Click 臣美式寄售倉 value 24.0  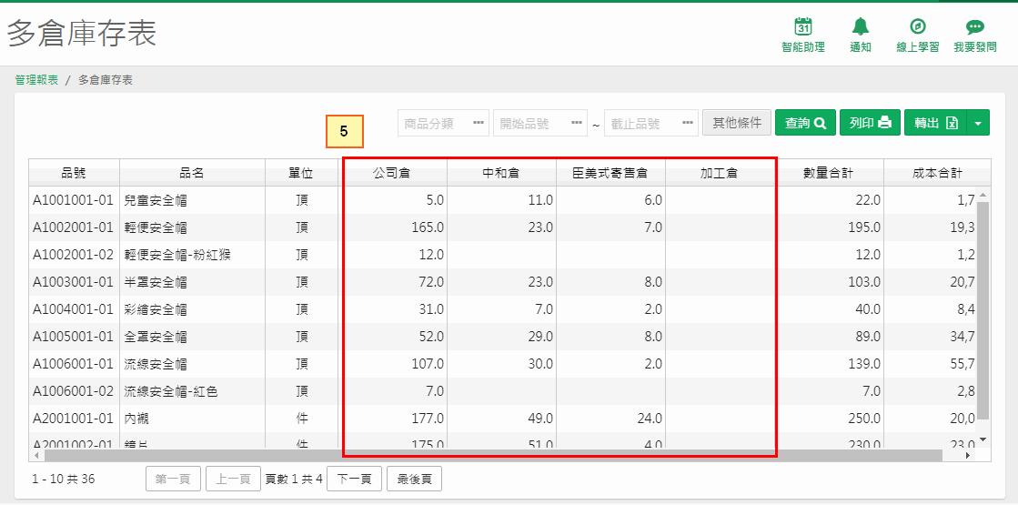click(650, 419)
